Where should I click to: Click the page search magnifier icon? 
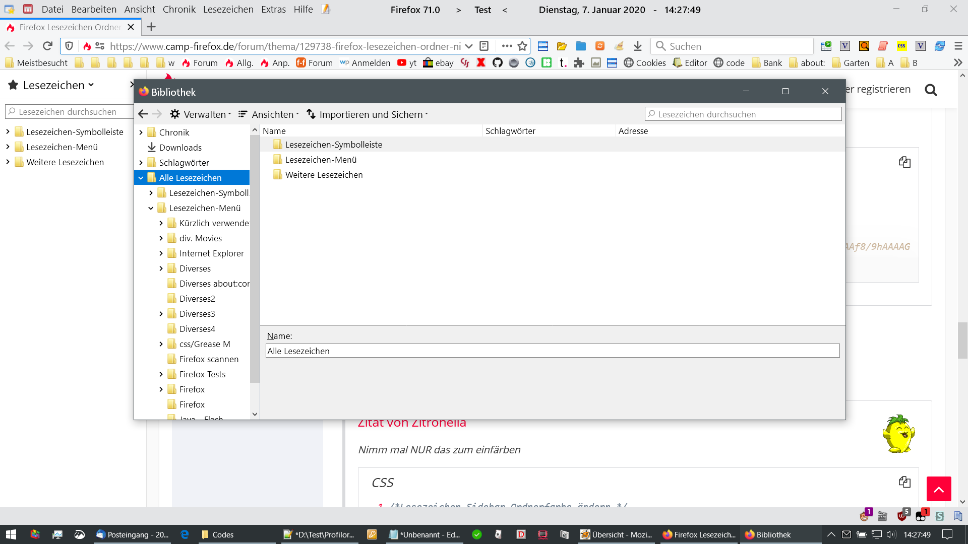tap(931, 90)
